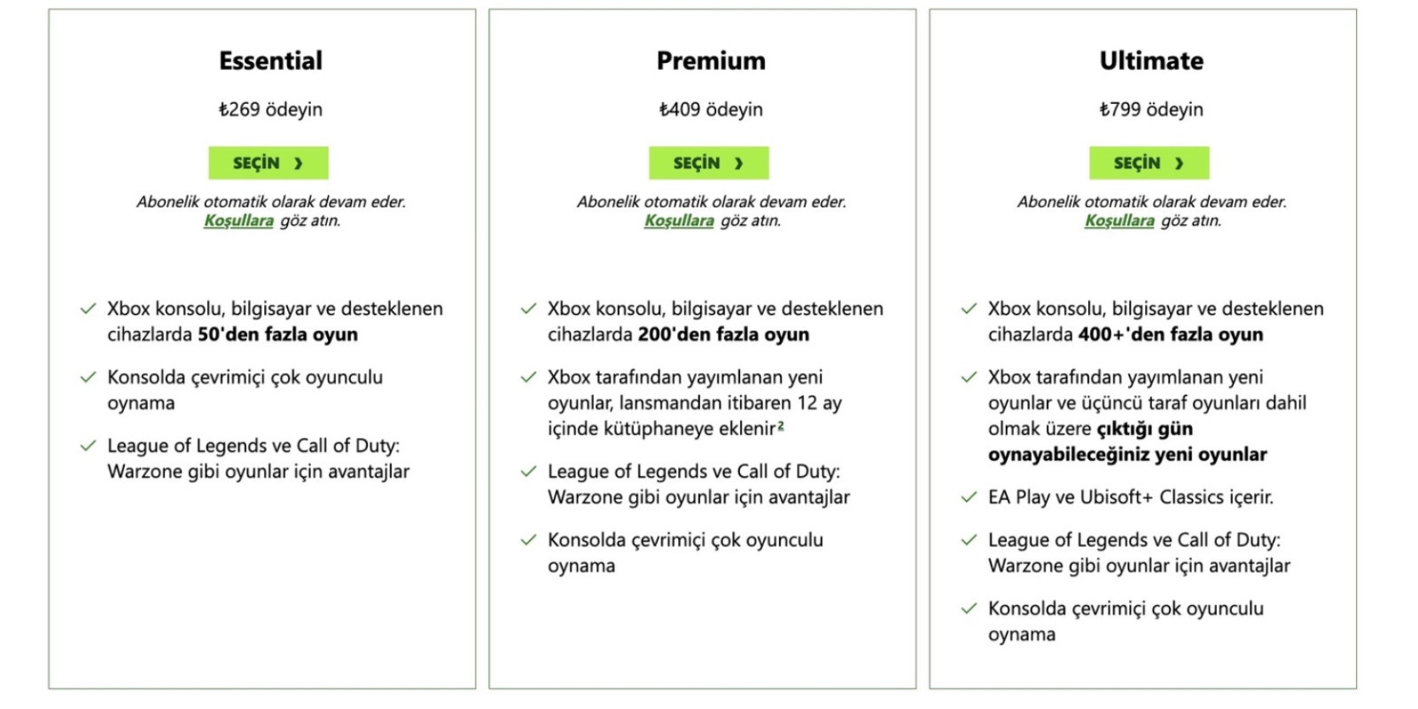This screenshot has height=709, width=1418.
Task: Click the checkmark beside Premium's çevrimiçi çok oyunculu
Action: click(528, 540)
